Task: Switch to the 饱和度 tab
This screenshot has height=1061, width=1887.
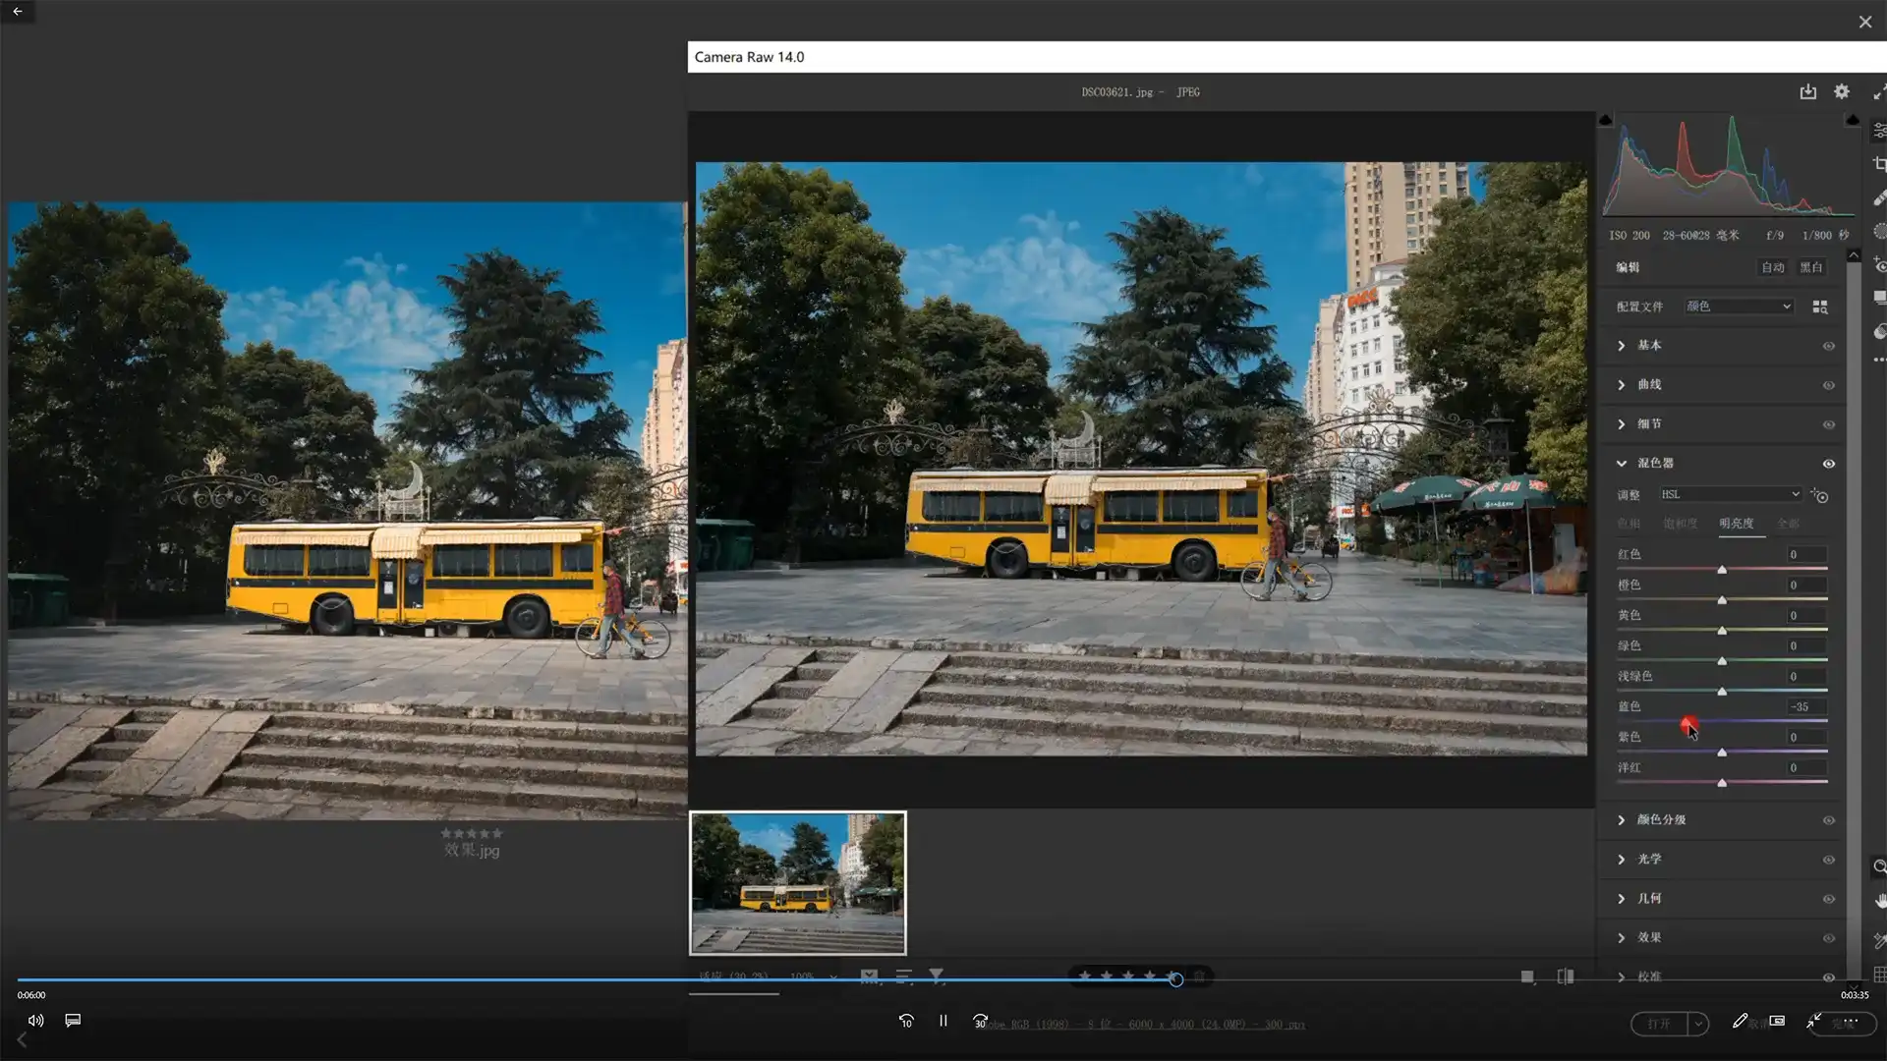Action: pyautogui.click(x=1680, y=524)
